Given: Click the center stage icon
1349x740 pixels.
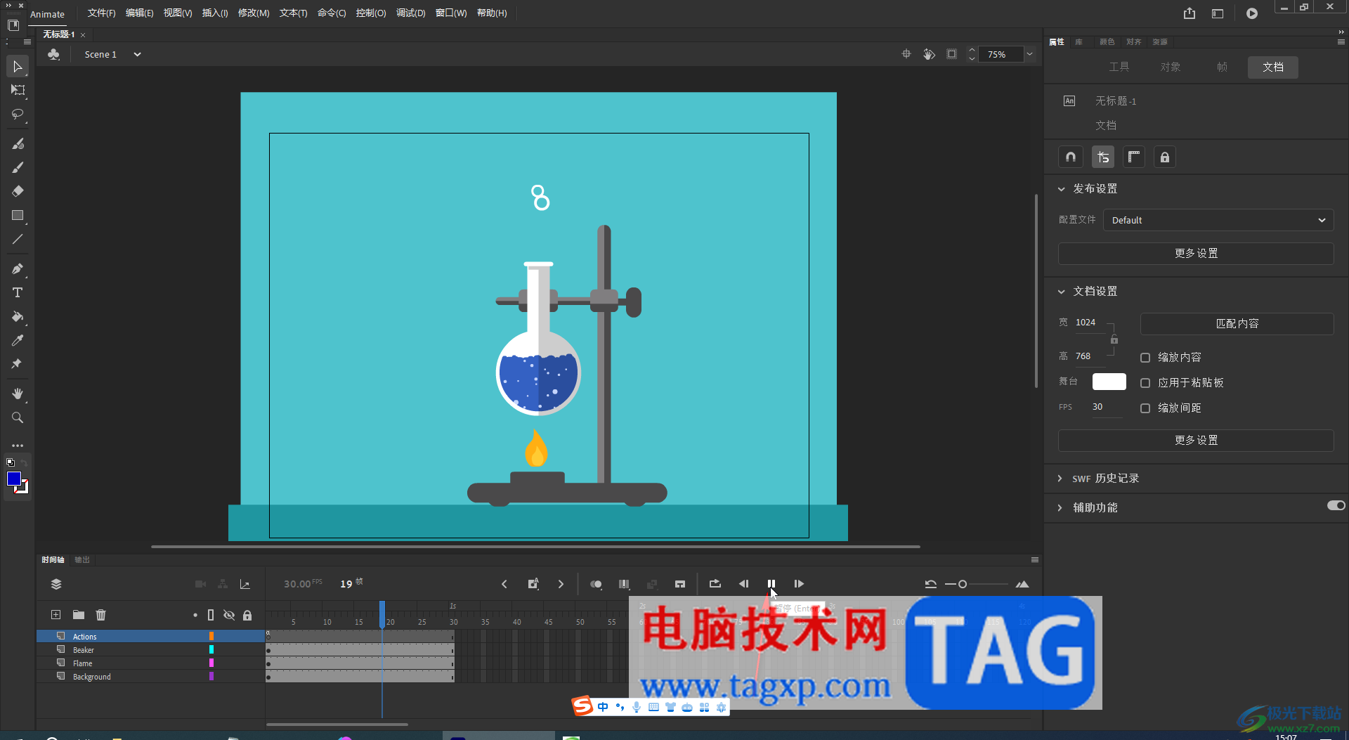Looking at the screenshot, I should pos(906,54).
